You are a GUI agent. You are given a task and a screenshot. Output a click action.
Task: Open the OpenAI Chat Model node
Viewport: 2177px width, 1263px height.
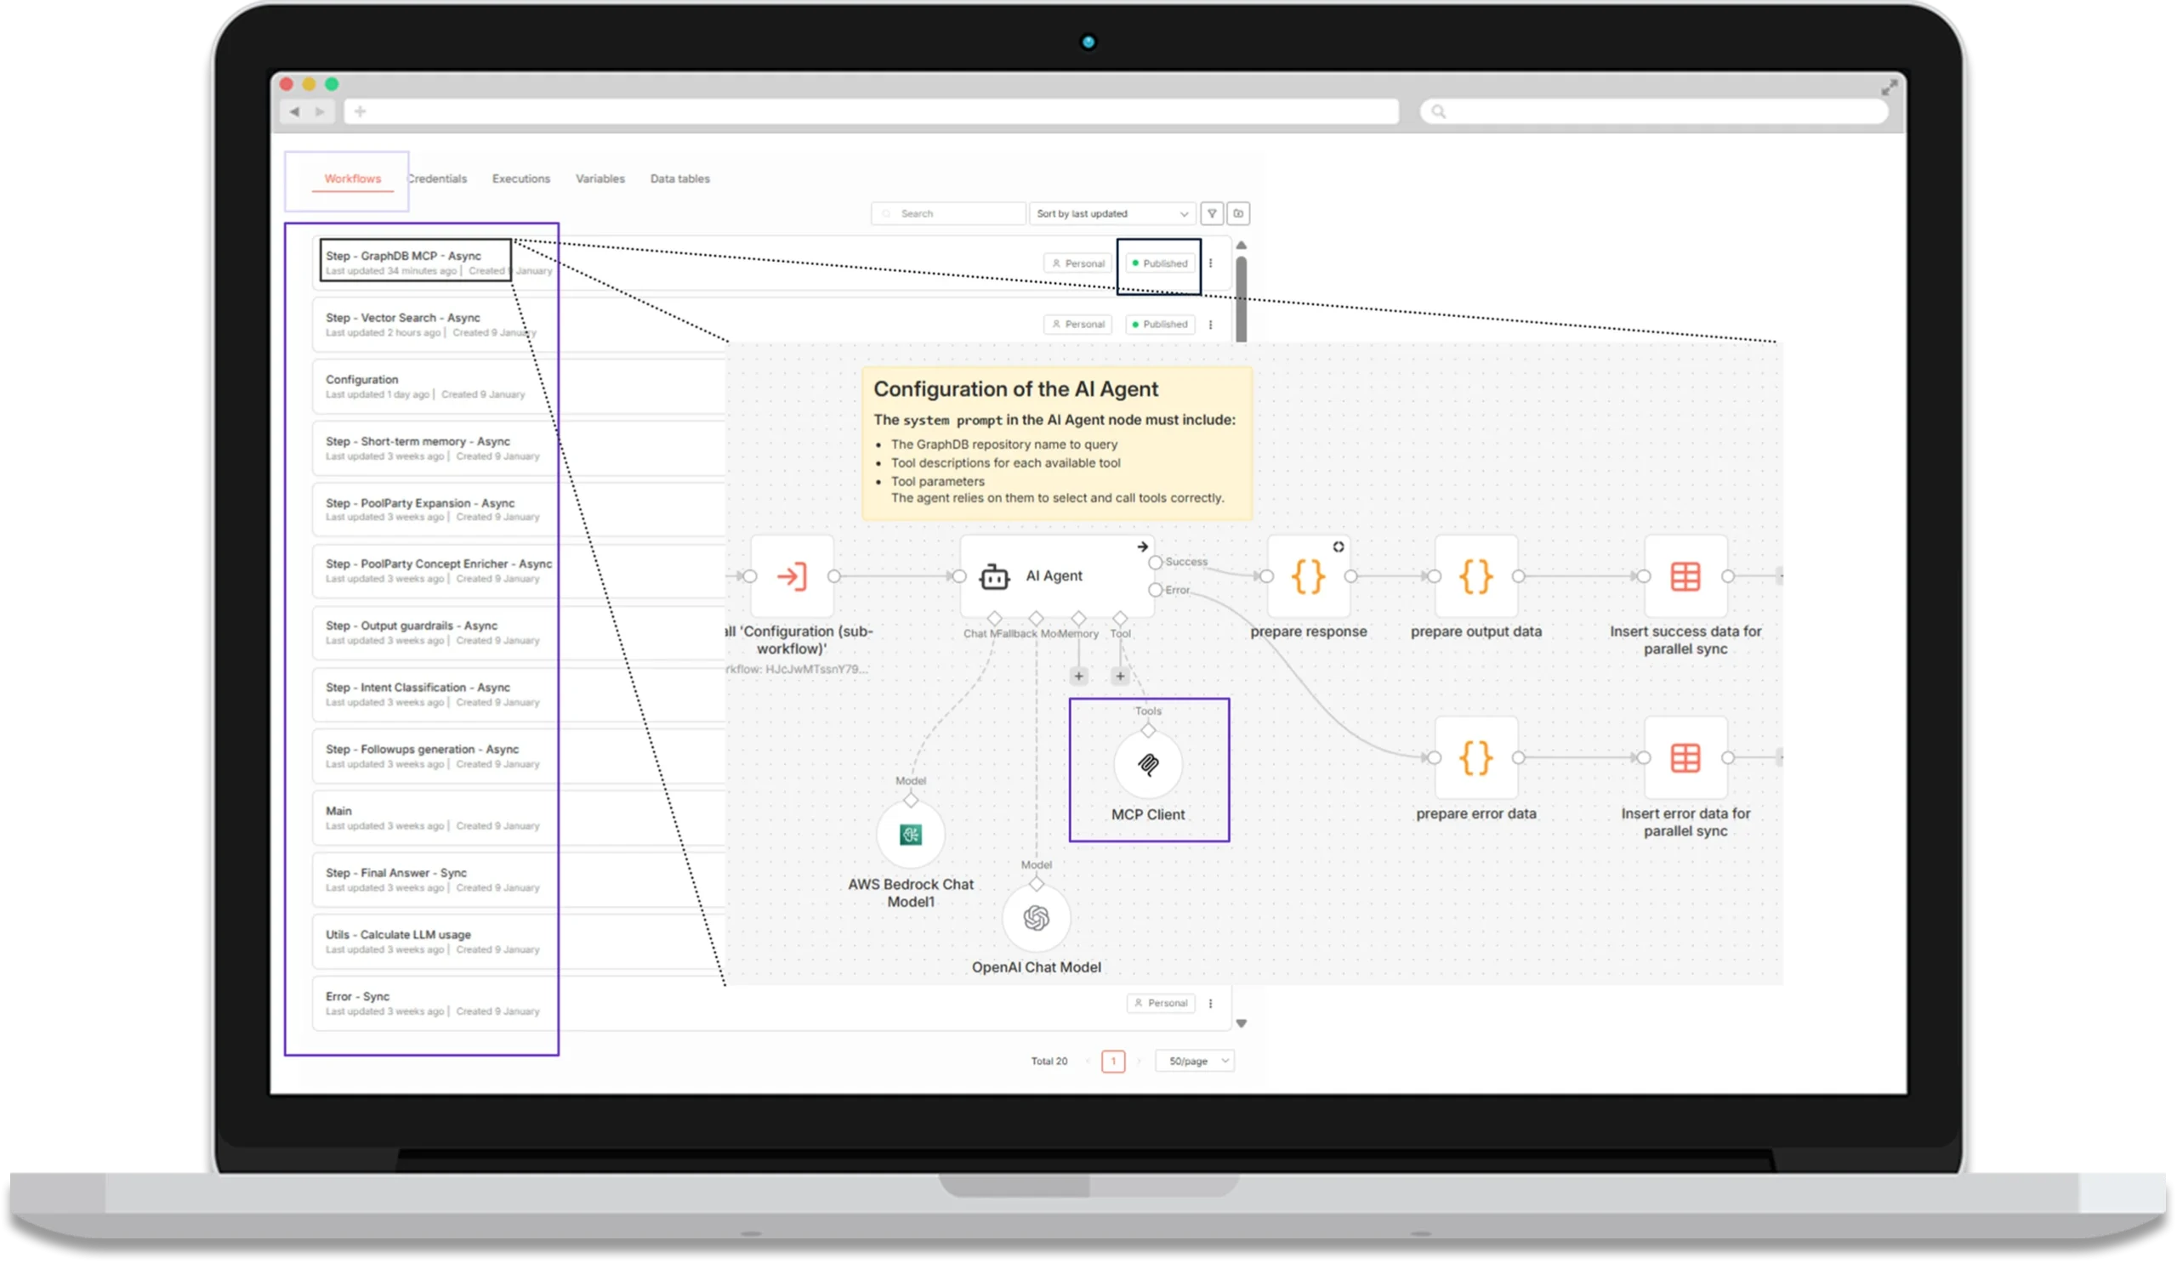[x=1036, y=918]
